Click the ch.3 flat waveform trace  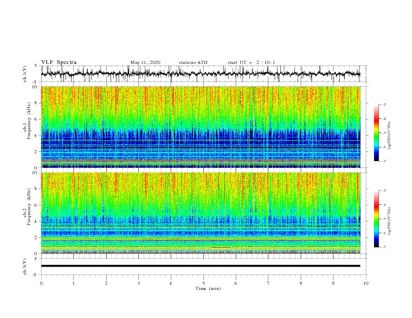coord(200,266)
